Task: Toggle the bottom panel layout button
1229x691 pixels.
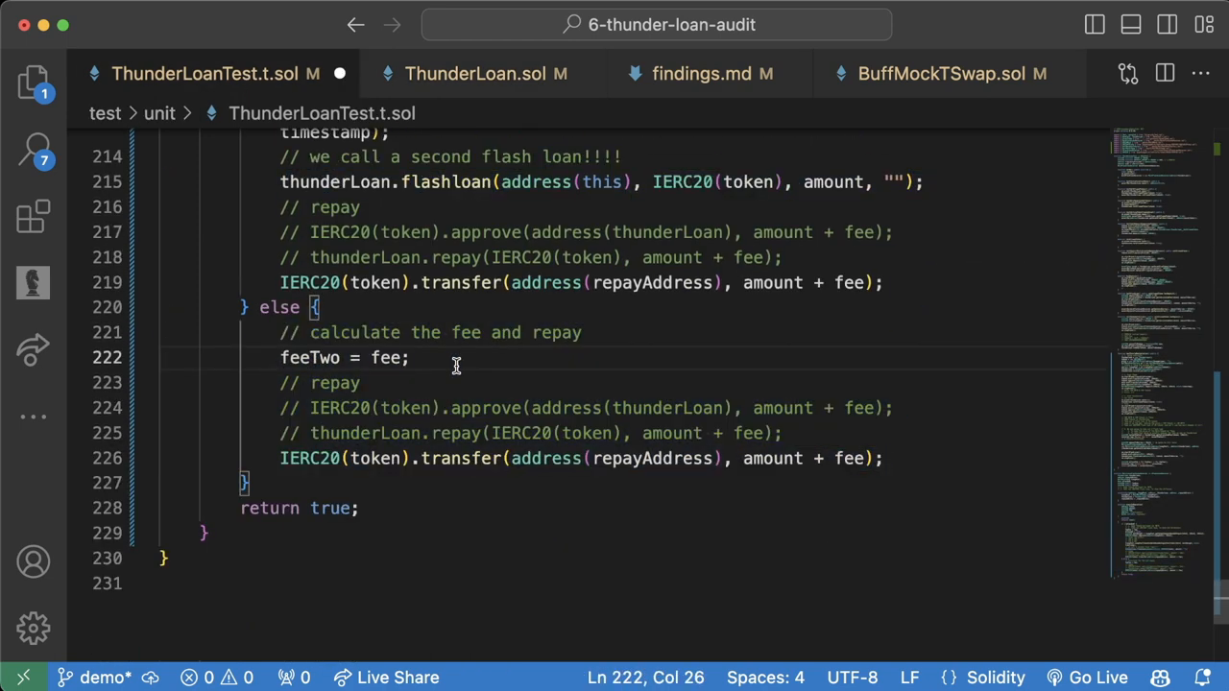Action: point(1131,25)
